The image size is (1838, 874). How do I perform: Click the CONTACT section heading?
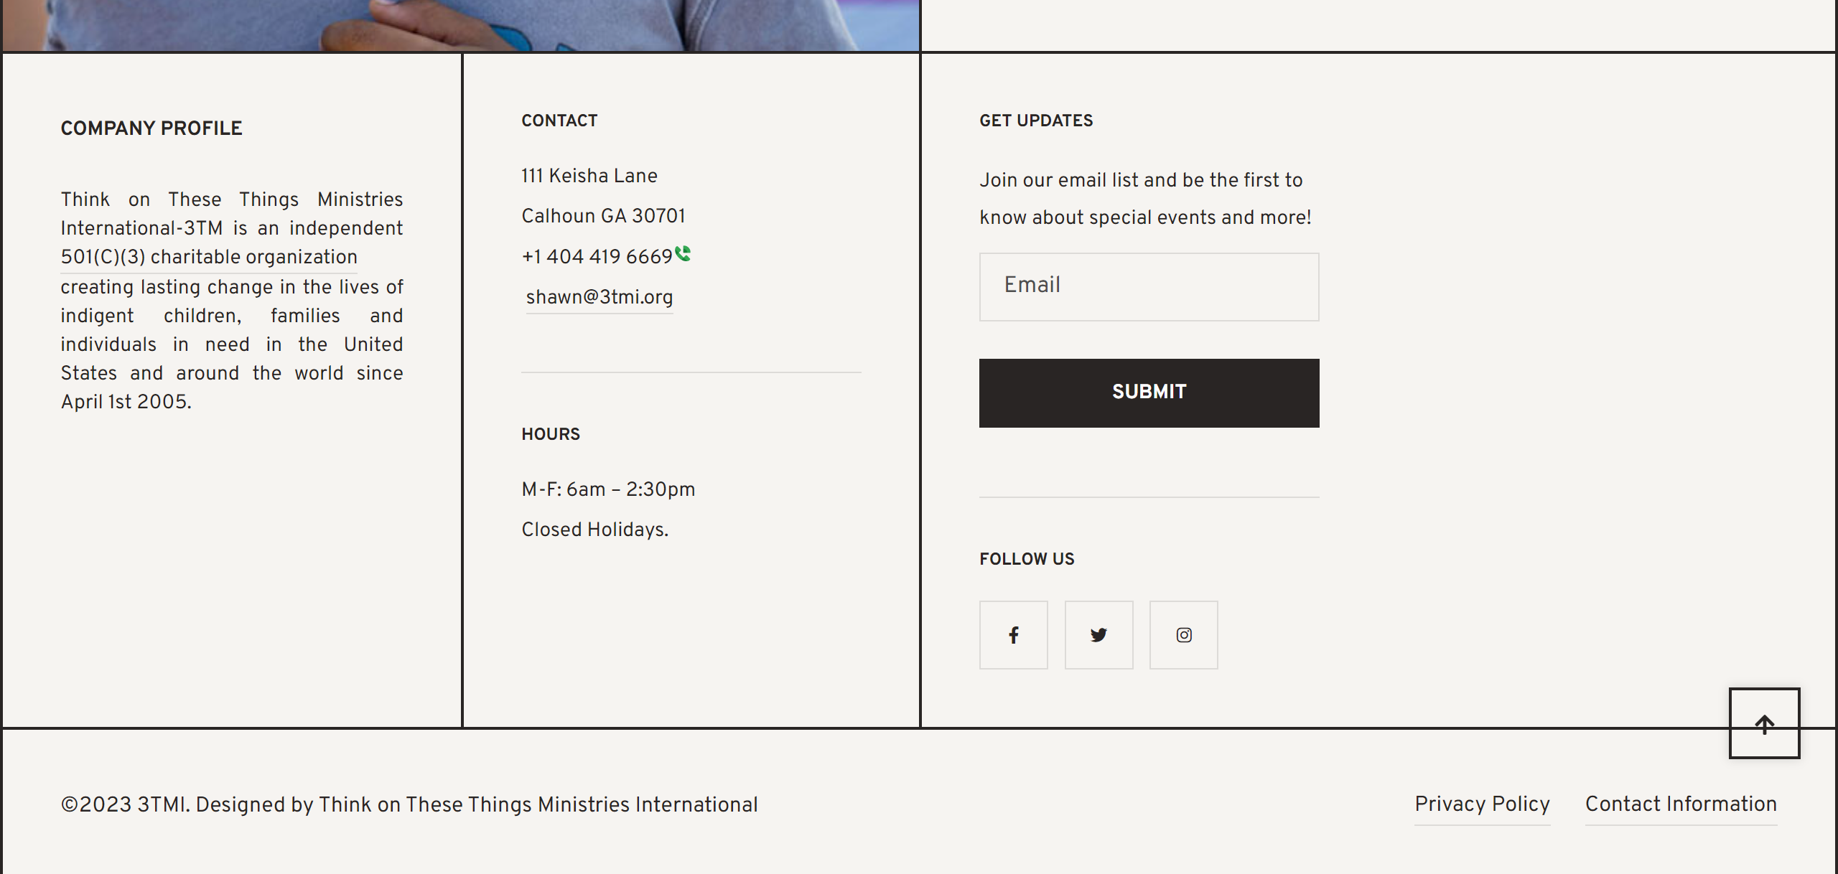559,121
